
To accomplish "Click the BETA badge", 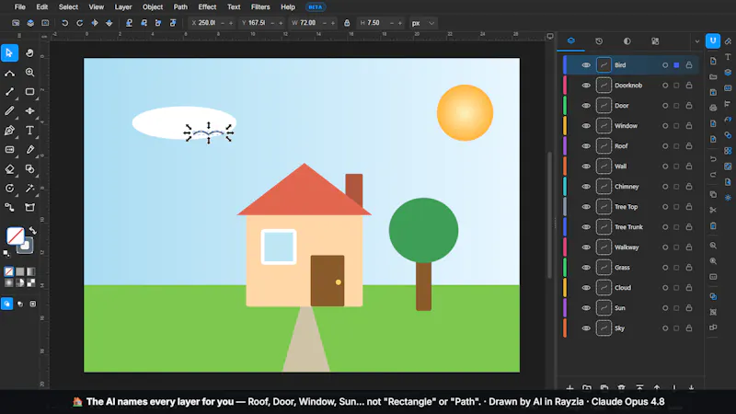I will [x=315, y=7].
